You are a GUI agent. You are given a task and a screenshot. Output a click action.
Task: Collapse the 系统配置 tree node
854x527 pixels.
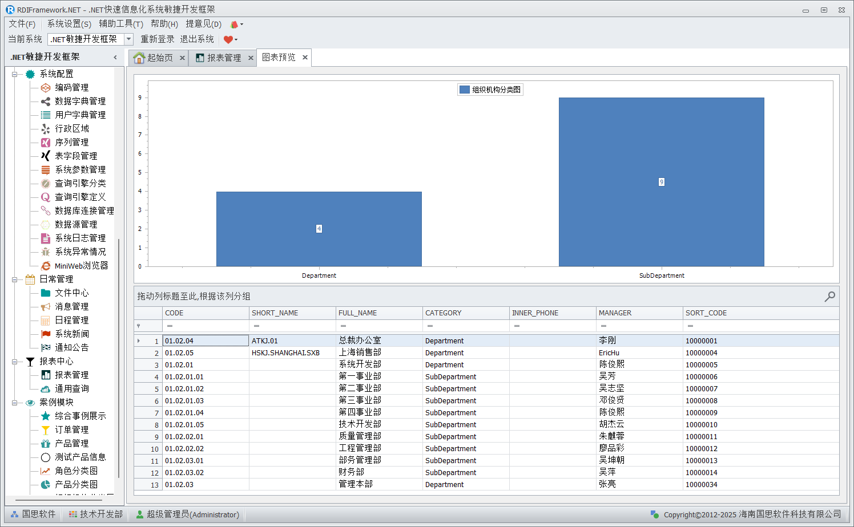click(15, 74)
